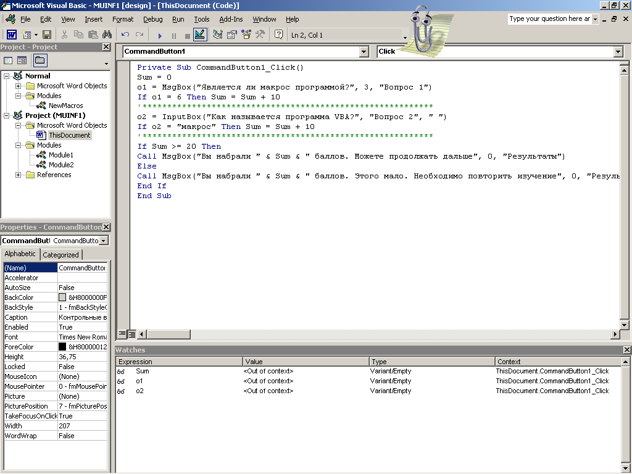Click the code window scroll-down arrow
This screenshot has width=632, height=474.
point(624,325)
